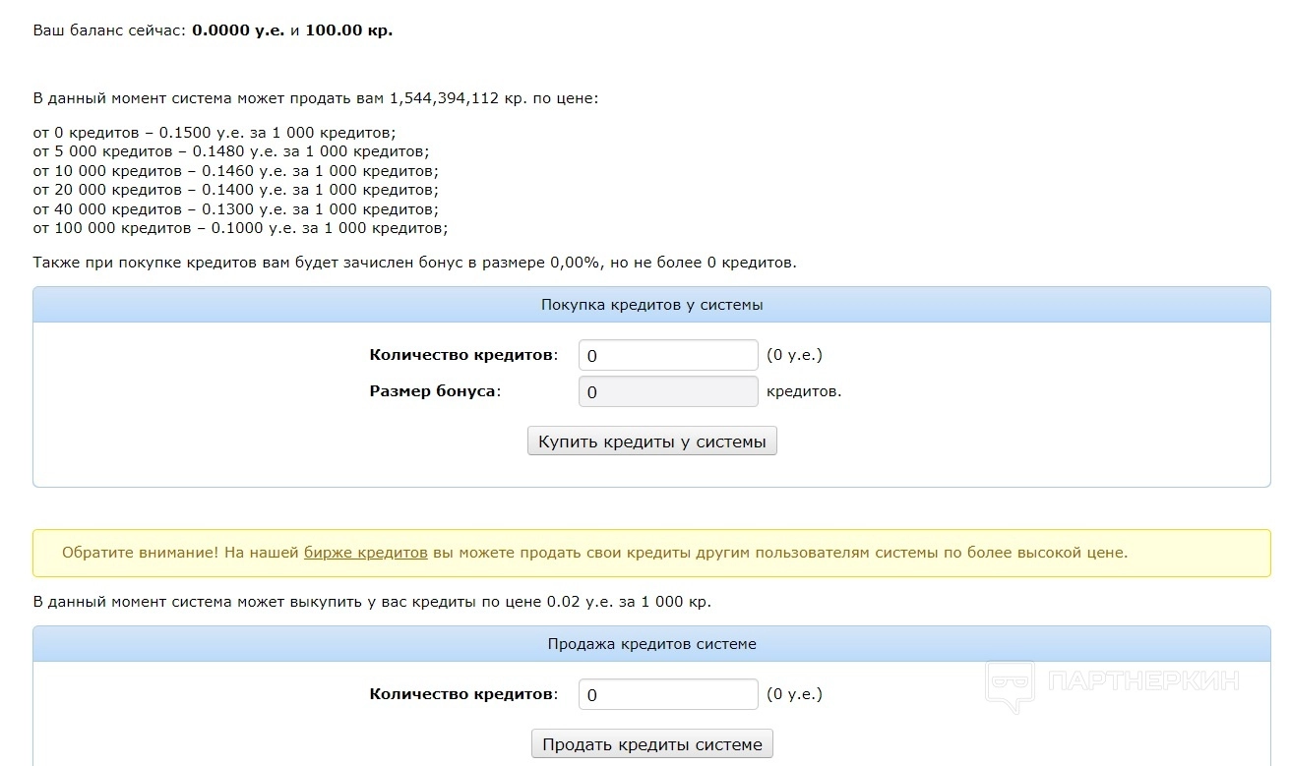This screenshot has height=766, width=1290.
Task: Click the 'Размер бонуса' label
Action: 435,391
